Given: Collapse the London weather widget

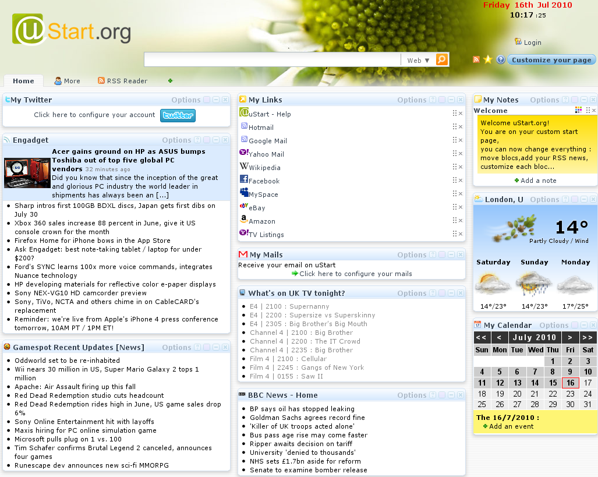Looking at the screenshot, I should click(x=584, y=199).
